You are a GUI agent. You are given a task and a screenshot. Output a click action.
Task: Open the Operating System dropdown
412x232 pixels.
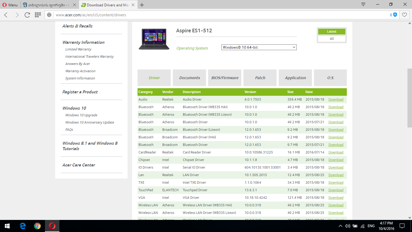point(259,47)
